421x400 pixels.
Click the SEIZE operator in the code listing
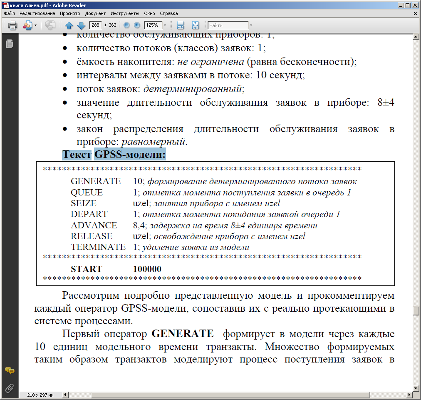[x=83, y=203]
